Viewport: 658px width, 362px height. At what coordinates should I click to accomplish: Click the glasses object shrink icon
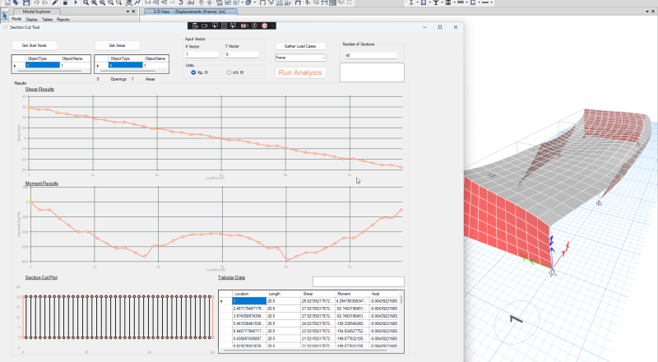coord(191,2)
